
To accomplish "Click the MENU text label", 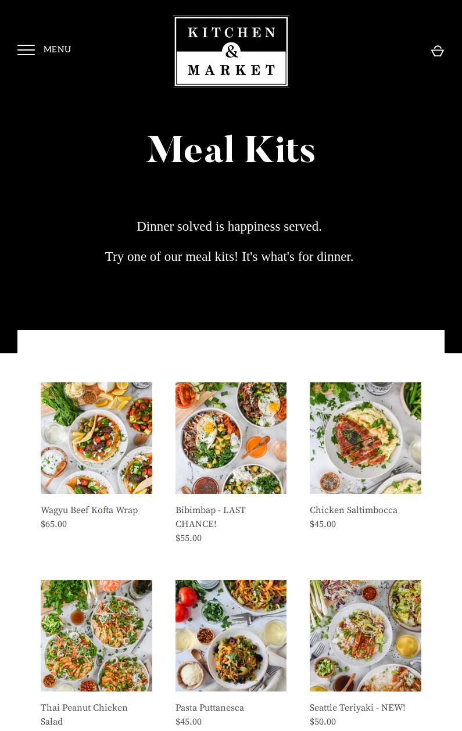I will [57, 50].
